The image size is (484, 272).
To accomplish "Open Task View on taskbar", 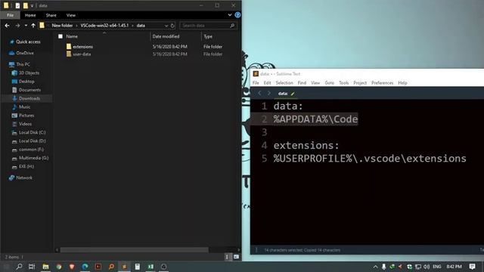I will [32, 267].
